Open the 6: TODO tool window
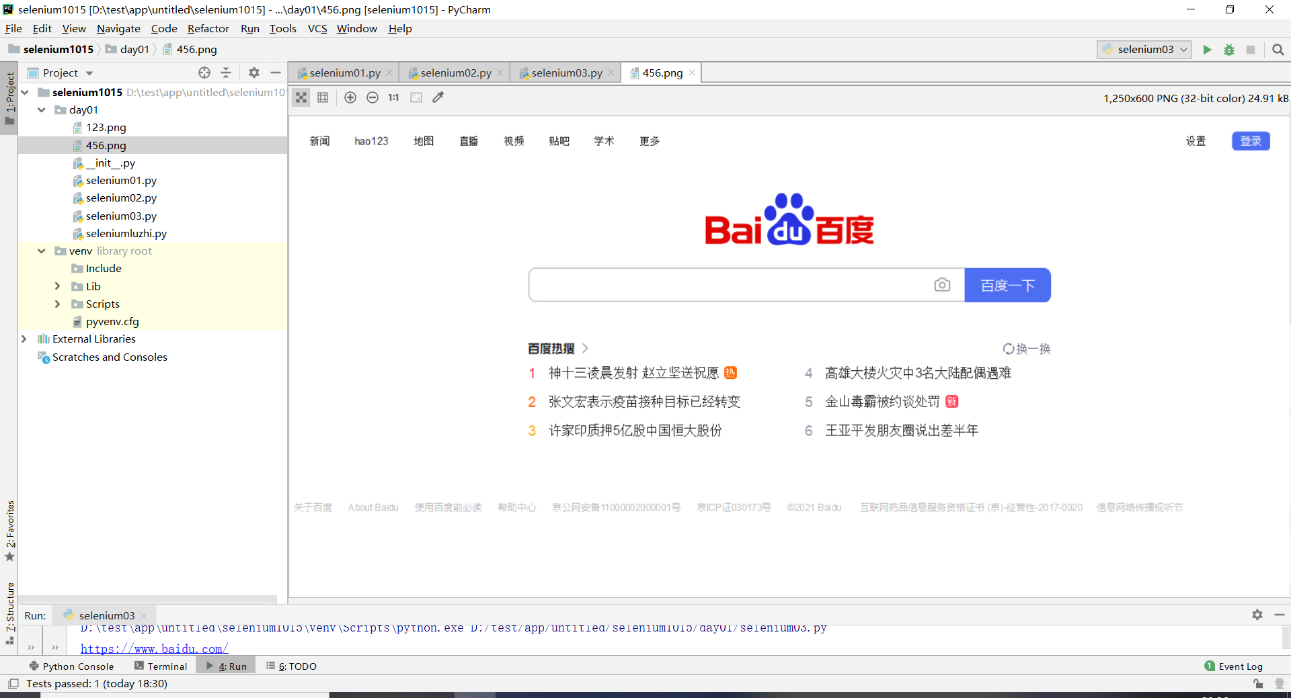Image resolution: width=1291 pixels, height=698 pixels. pyautogui.click(x=292, y=666)
